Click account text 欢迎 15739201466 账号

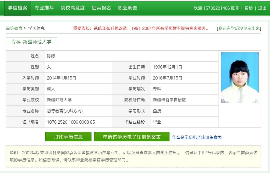[216, 8]
